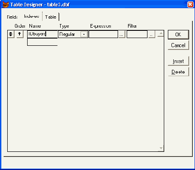The image size is (195, 170).
Task: Click Insert to add an index row
Action: pos(178,61)
